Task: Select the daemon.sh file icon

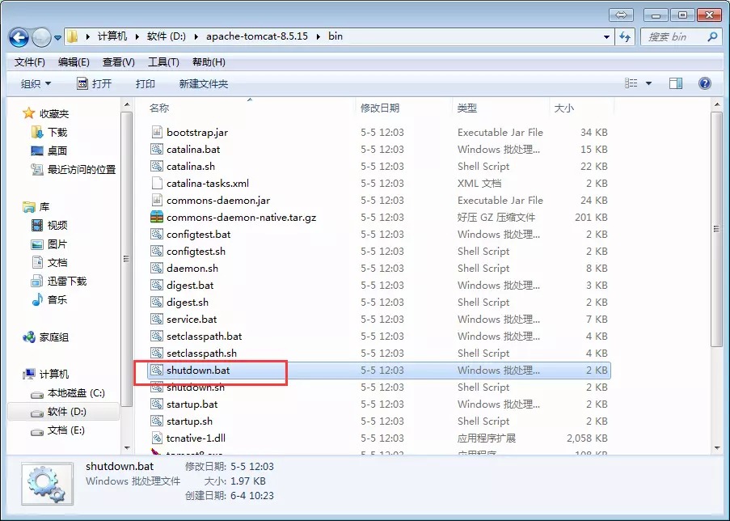Action: coord(157,268)
